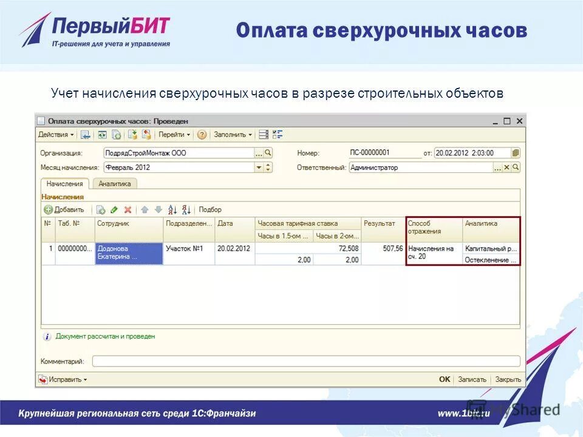Image resolution: width=583 pixels, height=437 pixels.
Task: Click the ... button in Организация field
Action: pyautogui.click(x=259, y=152)
